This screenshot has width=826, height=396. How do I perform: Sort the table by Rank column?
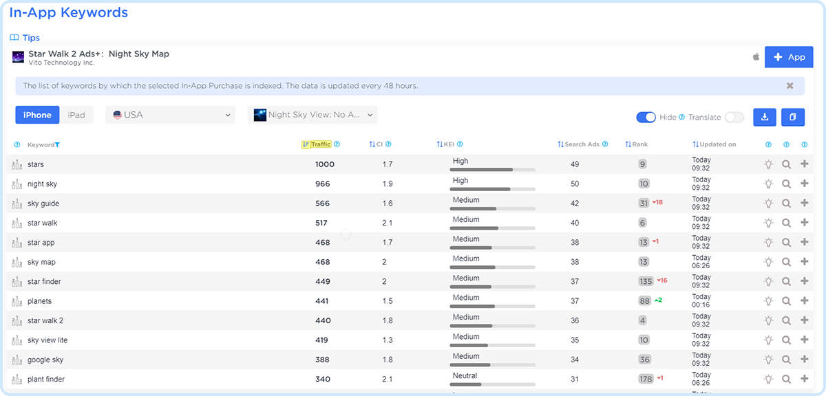click(x=639, y=144)
